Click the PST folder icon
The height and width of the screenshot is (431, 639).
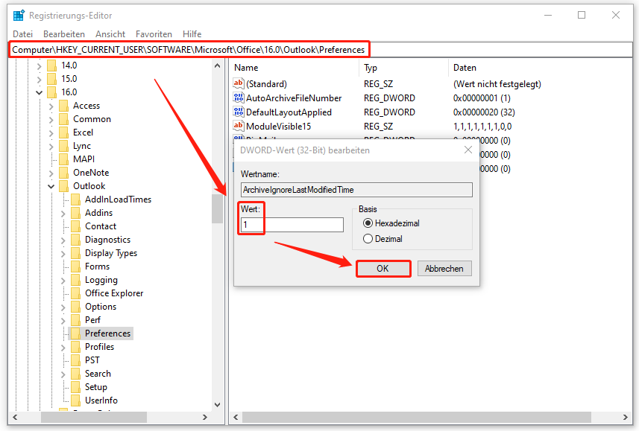point(75,360)
